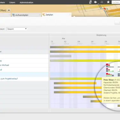This screenshot has width=120, height=120.
Task: Expand the dropdown arrow next to Offen
Action: [x=9, y=10]
